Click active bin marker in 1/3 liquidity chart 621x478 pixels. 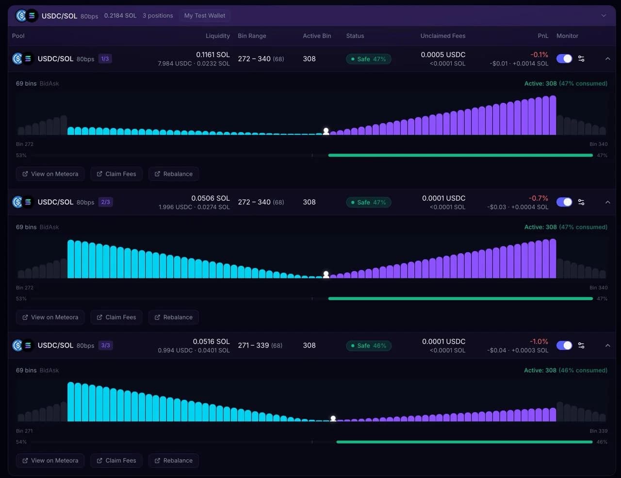326,131
